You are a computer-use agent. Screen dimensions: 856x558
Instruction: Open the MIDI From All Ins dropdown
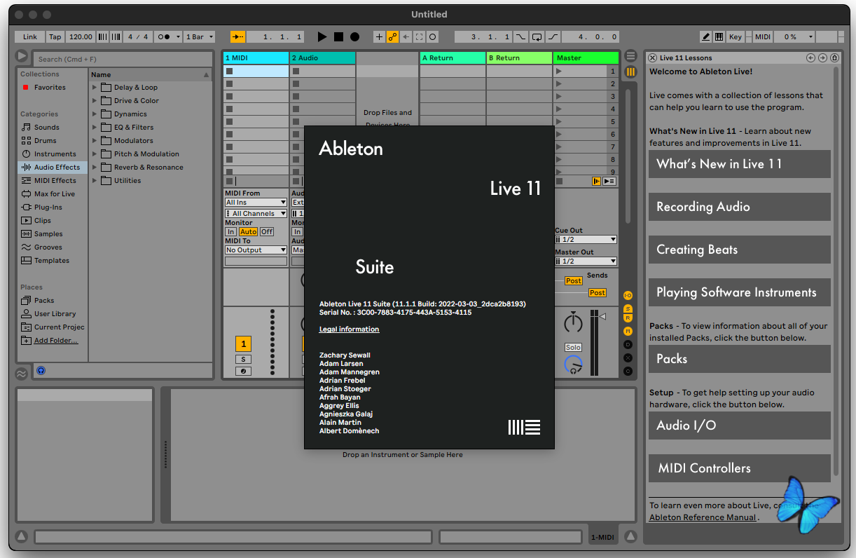256,203
